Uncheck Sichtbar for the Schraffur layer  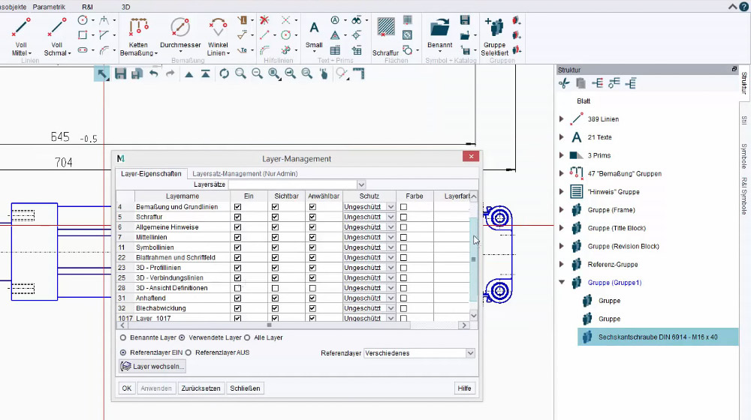[275, 217]
